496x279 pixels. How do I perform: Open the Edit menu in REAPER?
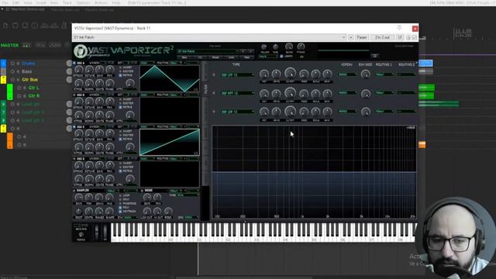(15, 2)
